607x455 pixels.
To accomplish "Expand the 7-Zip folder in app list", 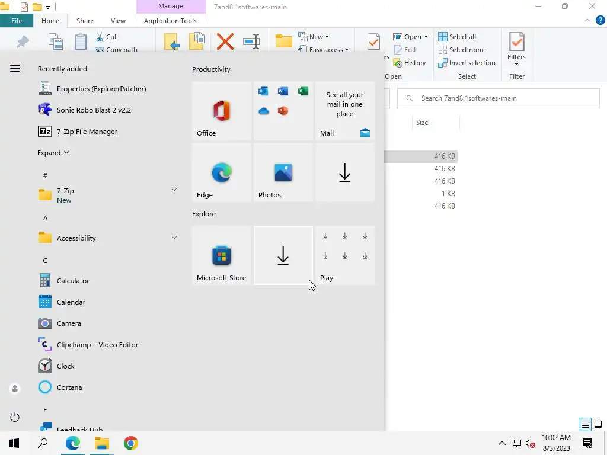I will click(x=174, y=190).
